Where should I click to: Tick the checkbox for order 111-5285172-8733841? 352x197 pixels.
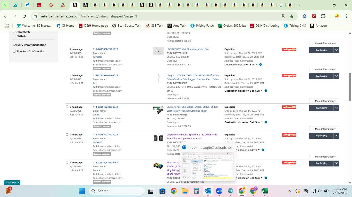tap(67, 107)
